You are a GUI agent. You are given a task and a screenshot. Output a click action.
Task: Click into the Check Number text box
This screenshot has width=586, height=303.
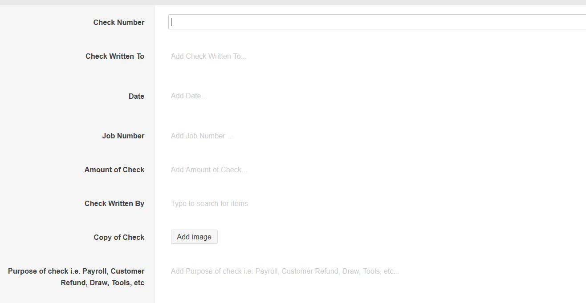click(377, 22)
